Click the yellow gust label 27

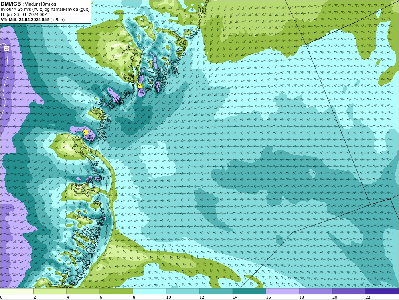(x=86, y=132)
